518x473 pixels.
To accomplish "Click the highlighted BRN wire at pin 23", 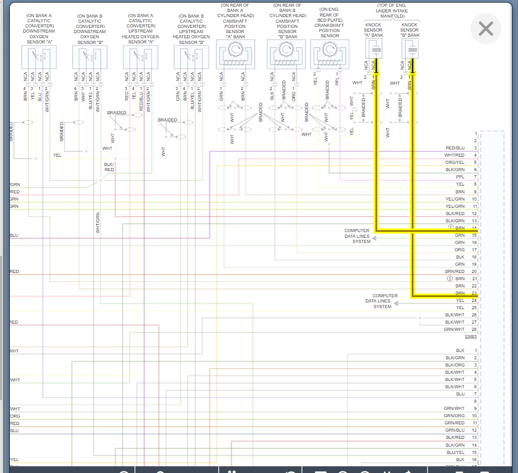I will [x=444, y=296].
